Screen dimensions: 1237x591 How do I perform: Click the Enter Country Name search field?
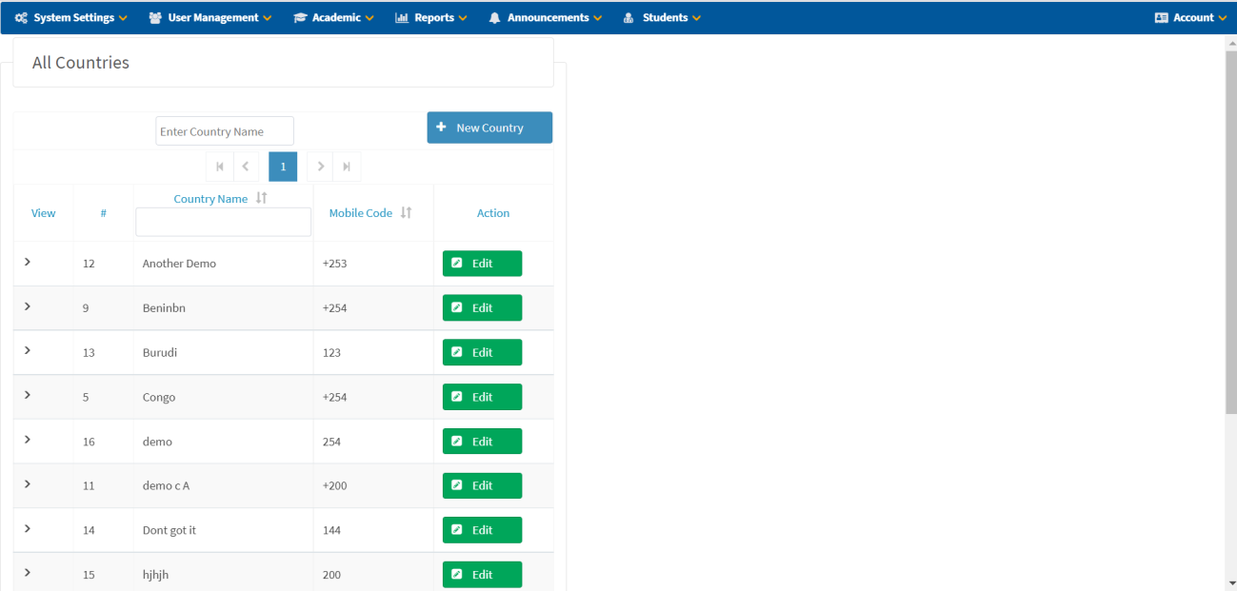(x=224, y=130)
